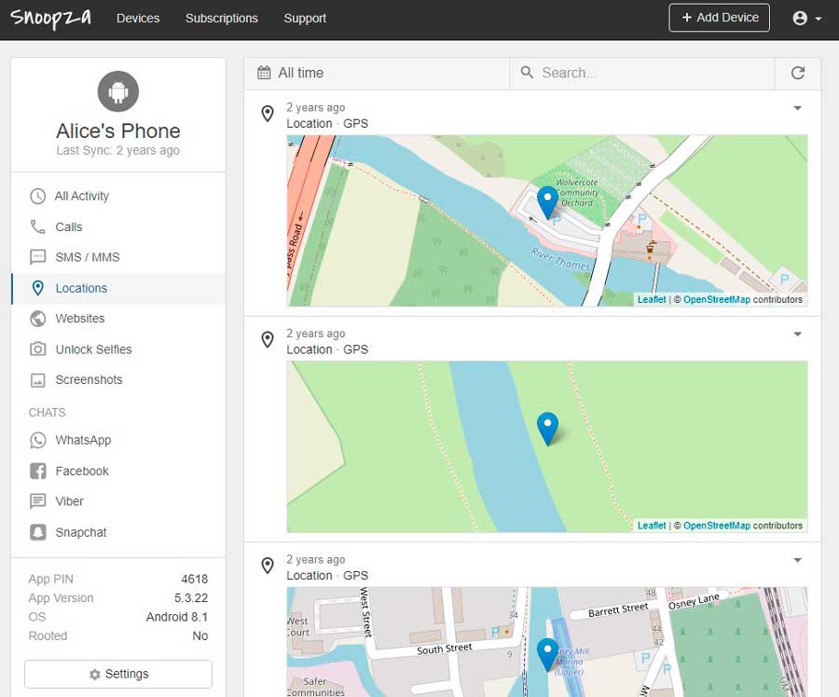The image size is (839, 697).
Task: Click the Add Device button
Action: (x=719, y=18)
